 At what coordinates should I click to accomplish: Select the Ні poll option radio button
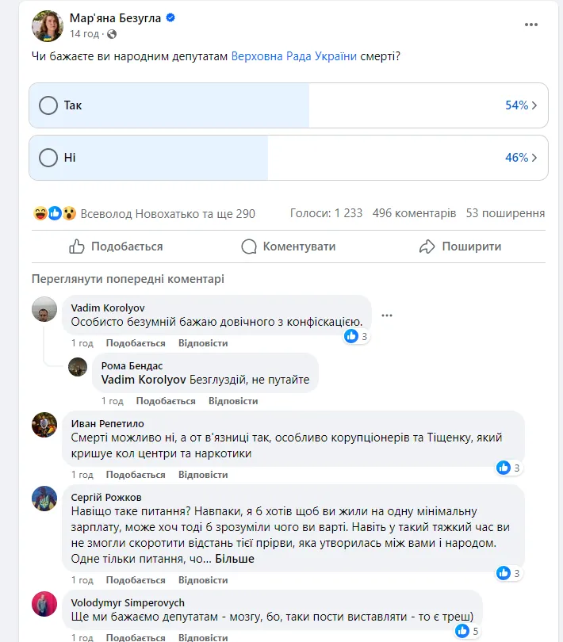(48, 158)
